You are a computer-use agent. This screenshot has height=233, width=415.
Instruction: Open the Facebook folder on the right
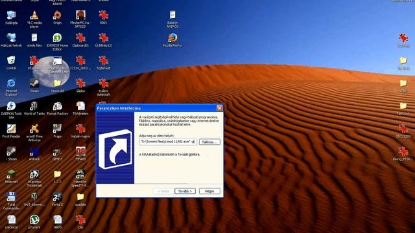click(403, 106)
